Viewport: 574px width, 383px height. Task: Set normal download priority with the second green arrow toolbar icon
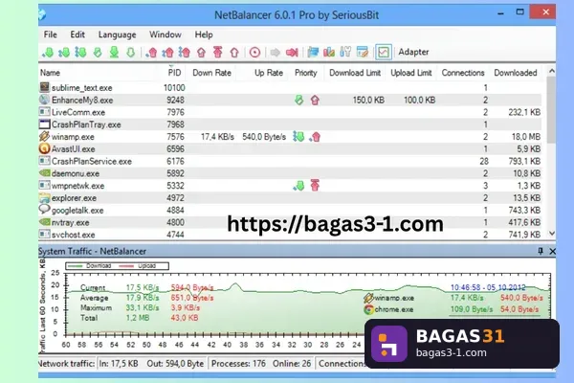(64, 53)
